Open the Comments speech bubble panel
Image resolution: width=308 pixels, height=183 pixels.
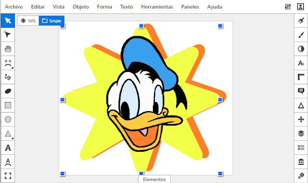[301, 91]
